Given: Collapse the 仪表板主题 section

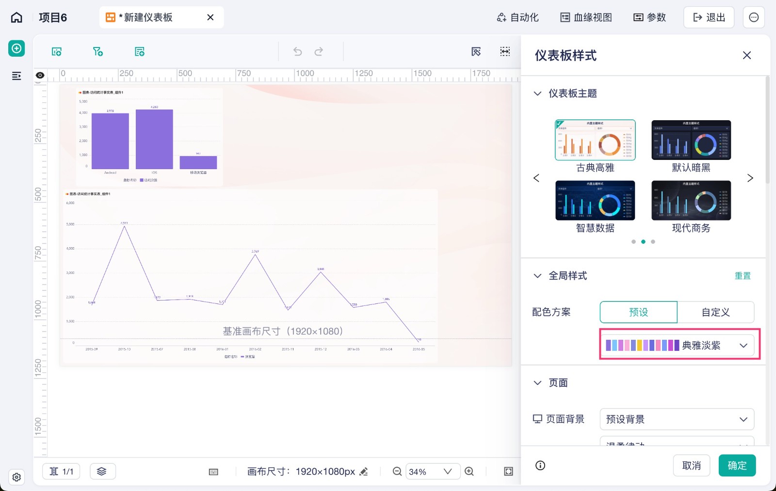Looking at the screenshot, I should coord(537,94).
